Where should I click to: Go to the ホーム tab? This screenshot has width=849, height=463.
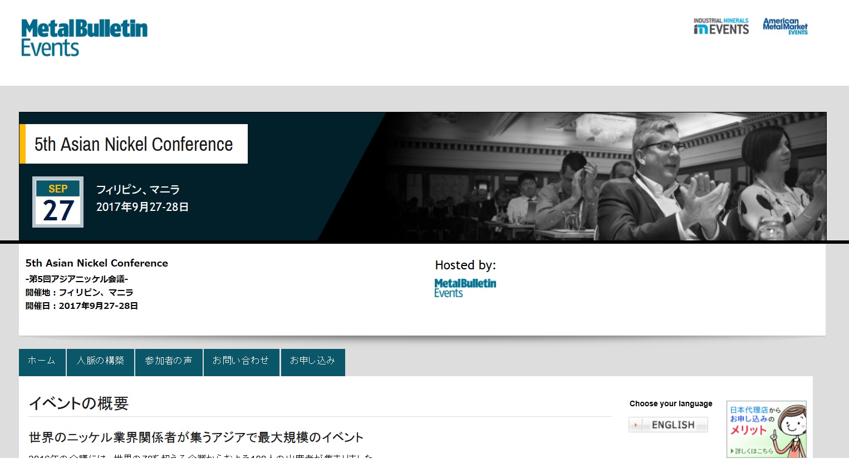[42, 362]
